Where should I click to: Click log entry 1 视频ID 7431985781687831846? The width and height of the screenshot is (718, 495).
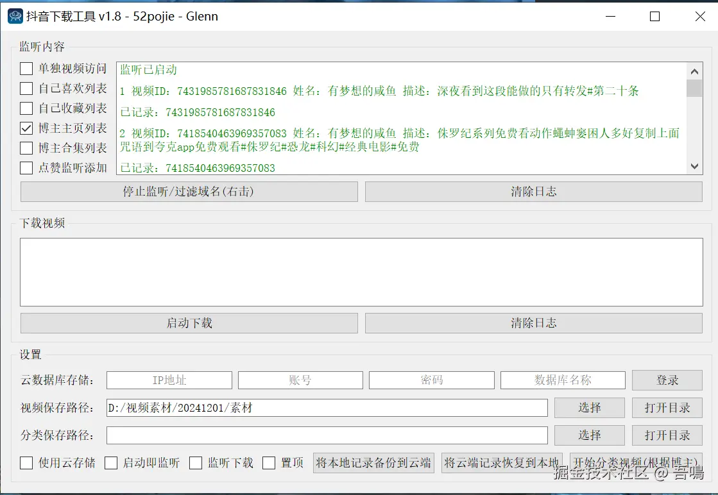[379, 91]
